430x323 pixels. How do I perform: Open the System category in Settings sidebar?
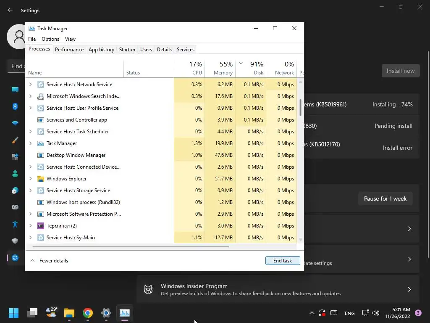coord(15,89)
